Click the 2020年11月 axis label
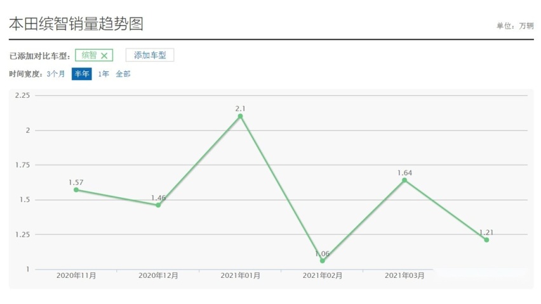Image resolution: width=541 pixels, height=304 pixels. click(x=76, y=275)
